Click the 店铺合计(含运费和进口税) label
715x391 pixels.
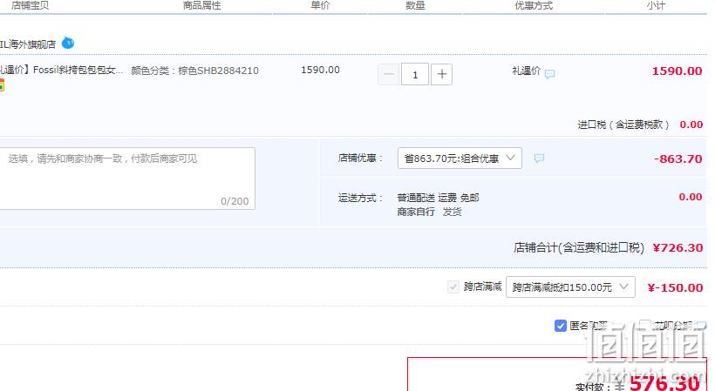click(579, 247)
